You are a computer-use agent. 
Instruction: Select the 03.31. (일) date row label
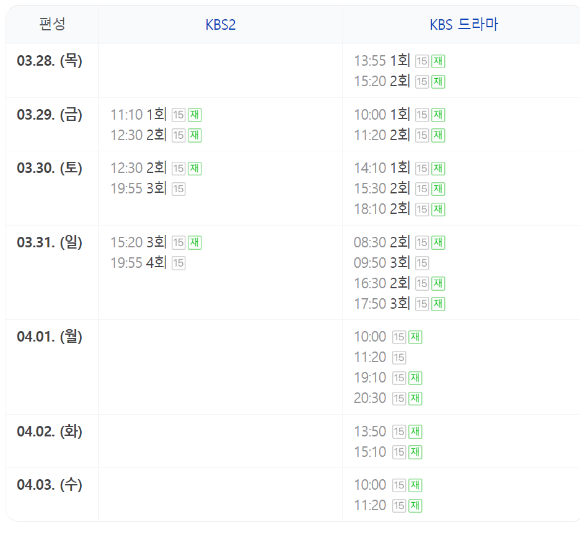[50, 242]
